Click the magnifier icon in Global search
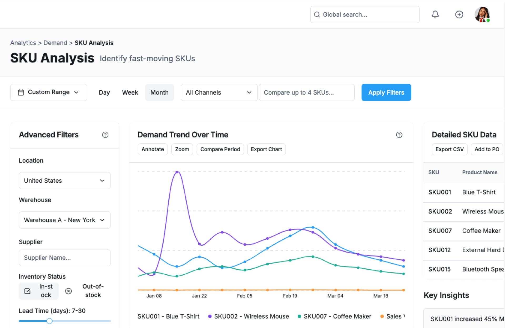505x328 pixels. (x=317, y=15)
